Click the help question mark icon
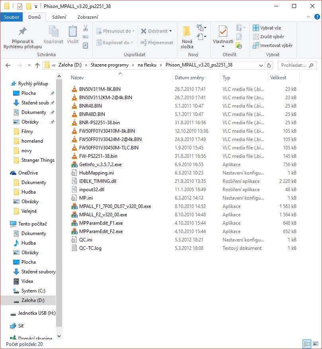The width and height of the screenshot is (322, 349). click(317, 17)
